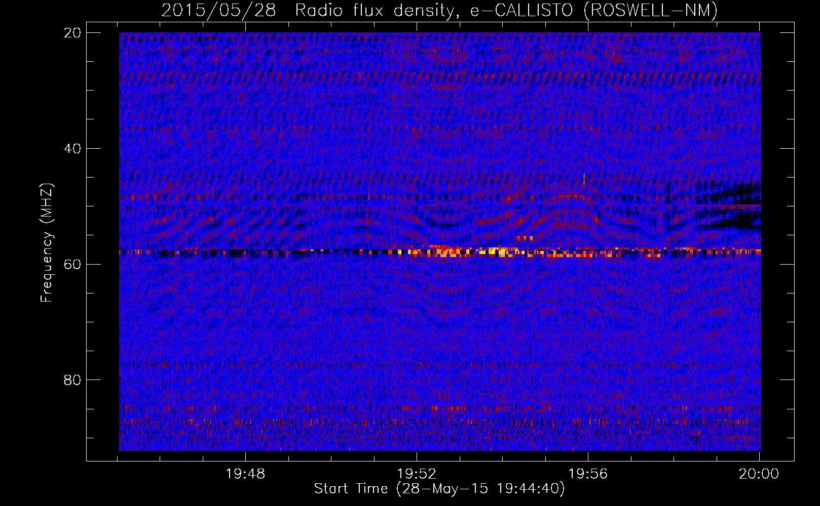Click the time tick label '19:56'
The height and width of the screenshot is (506, 820).
588,474
